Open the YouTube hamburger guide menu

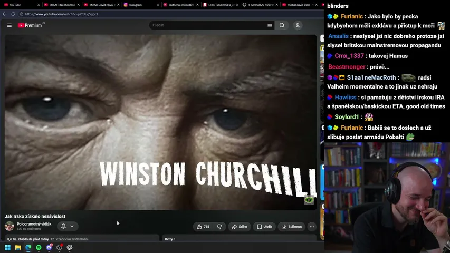point(9,25)
